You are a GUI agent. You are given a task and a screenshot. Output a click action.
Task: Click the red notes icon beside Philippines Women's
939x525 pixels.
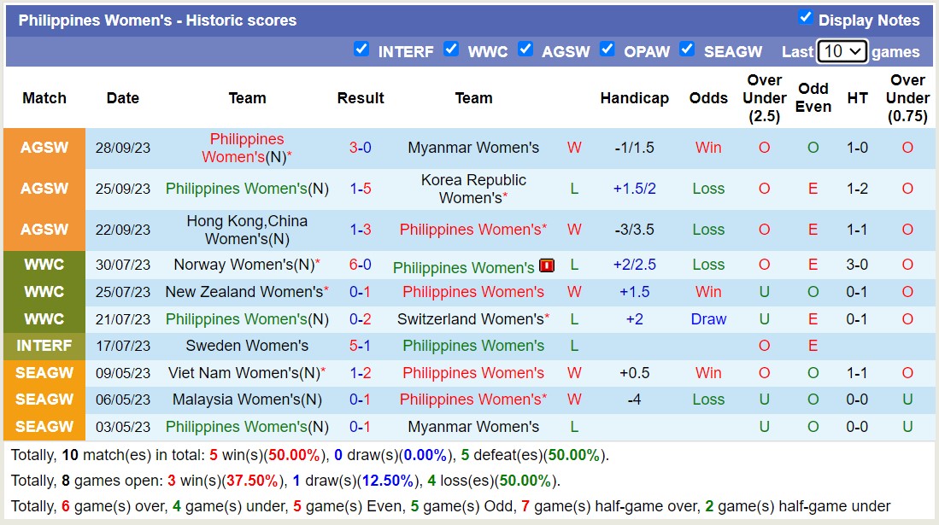(545, 265)
